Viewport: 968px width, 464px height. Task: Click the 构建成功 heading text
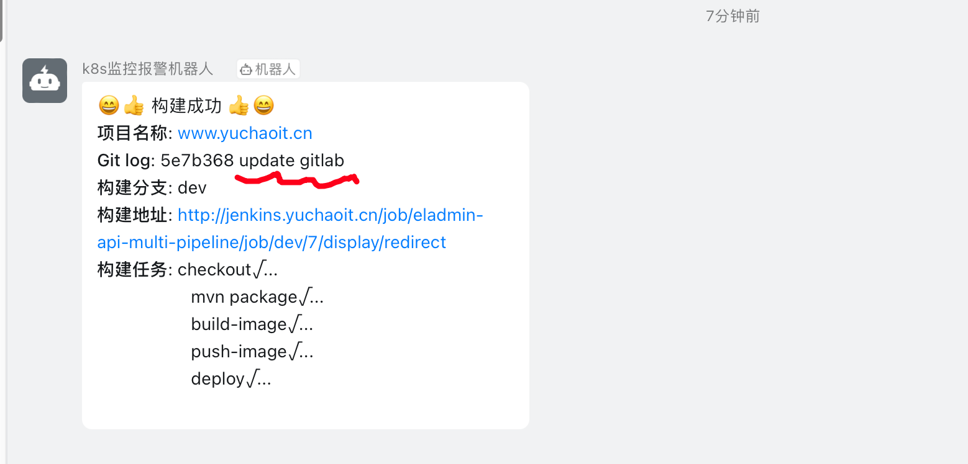[186, 106]
